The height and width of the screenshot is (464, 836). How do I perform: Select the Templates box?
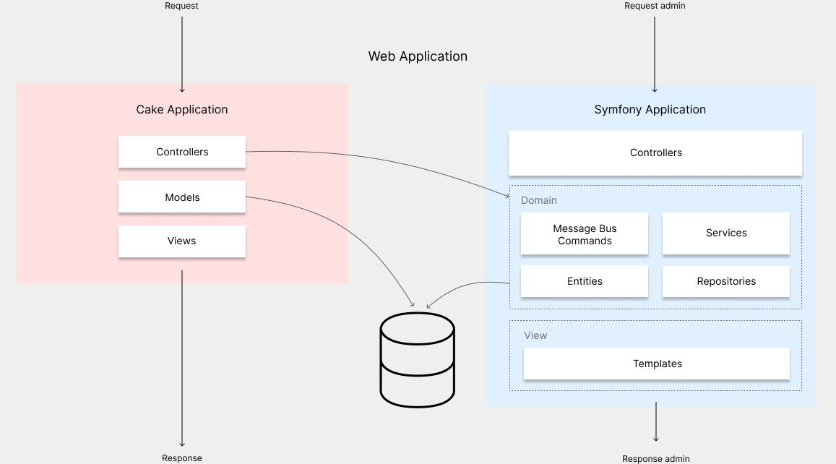(x=657, y=364)
